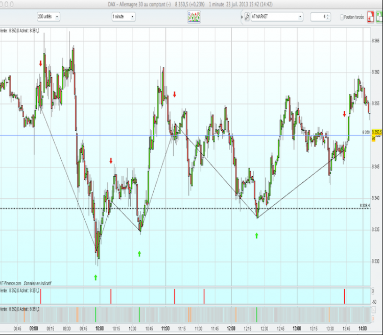Click the red sell order icon
Screen dimensions: 383x335
371,17
